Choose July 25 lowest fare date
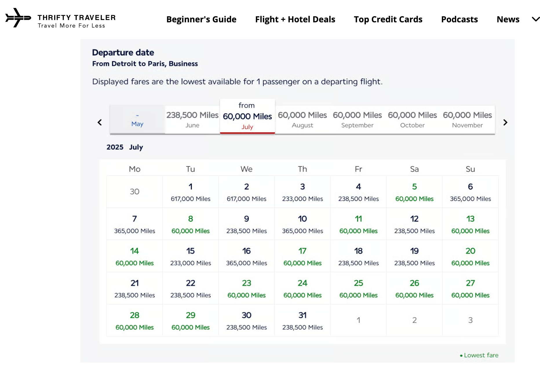Image resolution: width=540 pixels, height=378 pixels. (359, 288)
